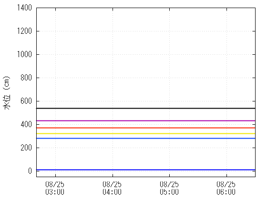The image size is (267, 200).
Task: Click the 08/25 05:00 time label
Action: tap(169, 188)
